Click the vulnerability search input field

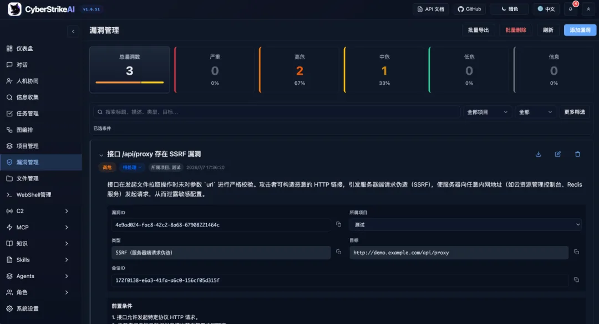click(x=277, y=112)
